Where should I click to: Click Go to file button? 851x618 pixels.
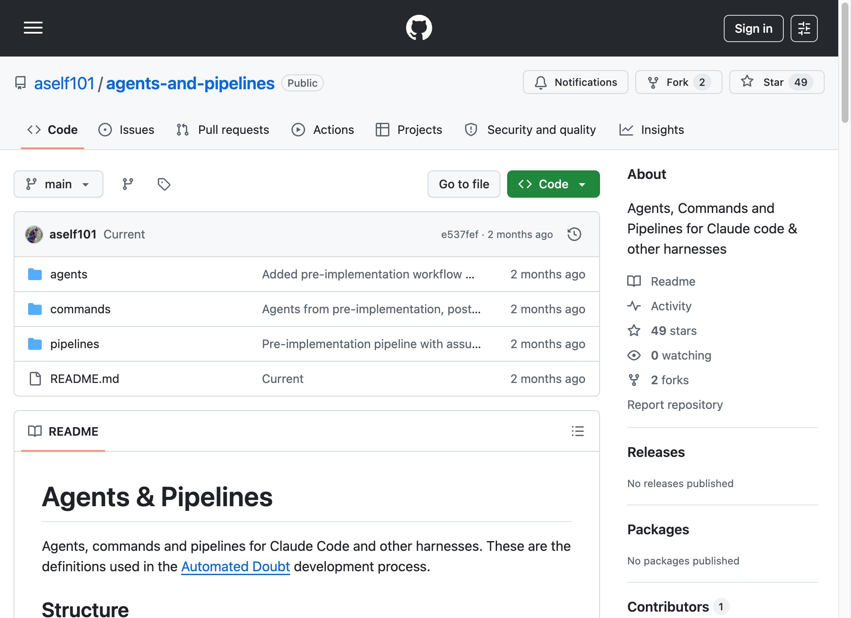464,184
